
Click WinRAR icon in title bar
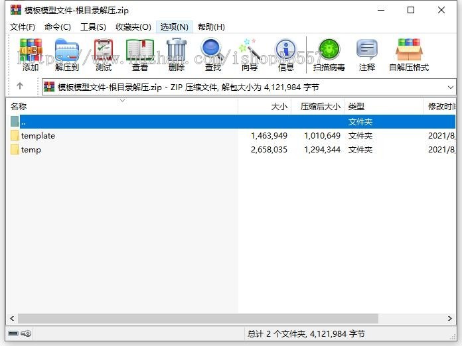click(16, 10)
